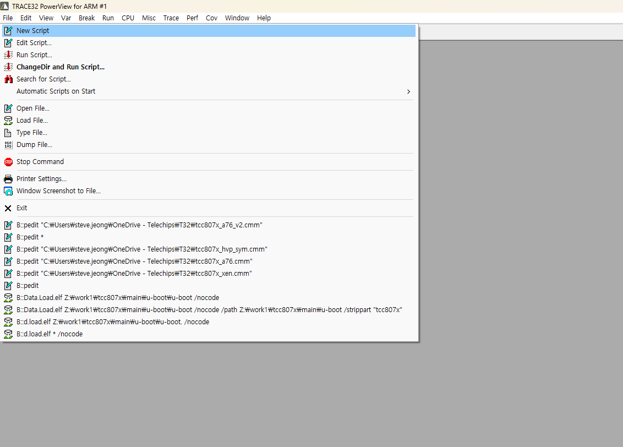Click the Load File icon
This screenshot has width=623, height=447.
pyautogui.click(x=8, y=121)
